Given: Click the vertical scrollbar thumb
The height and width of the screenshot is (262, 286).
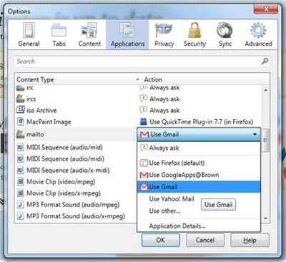Looking at the screenshot, I should tap(265, 140).
